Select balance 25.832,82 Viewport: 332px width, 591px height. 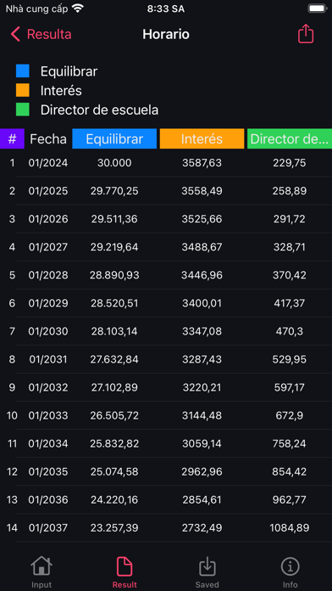114,443
